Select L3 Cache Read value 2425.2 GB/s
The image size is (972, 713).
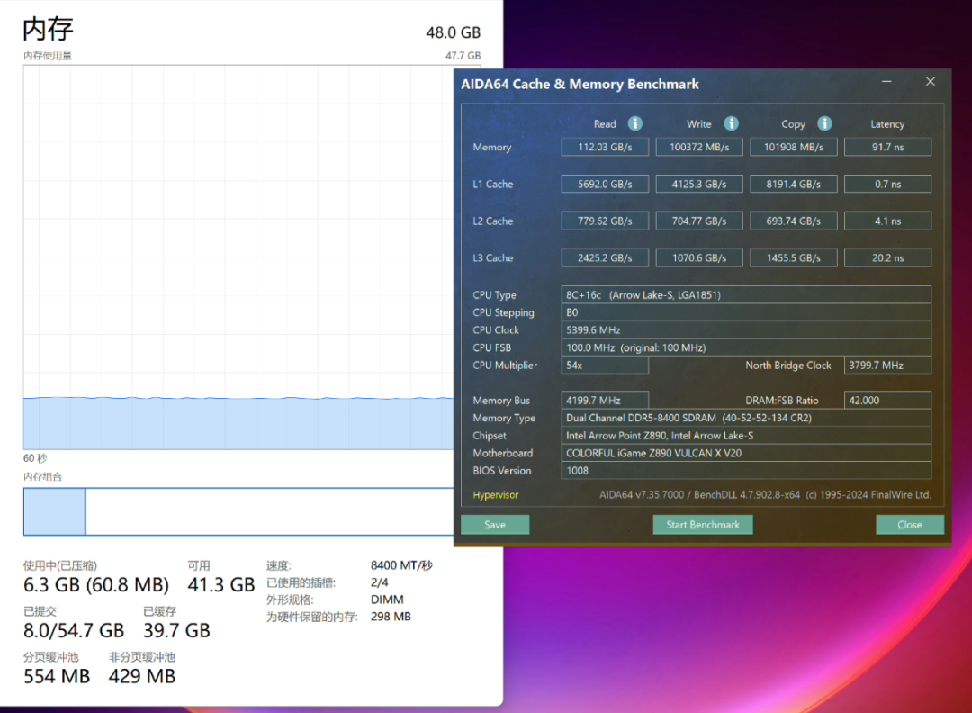point(605,257)
